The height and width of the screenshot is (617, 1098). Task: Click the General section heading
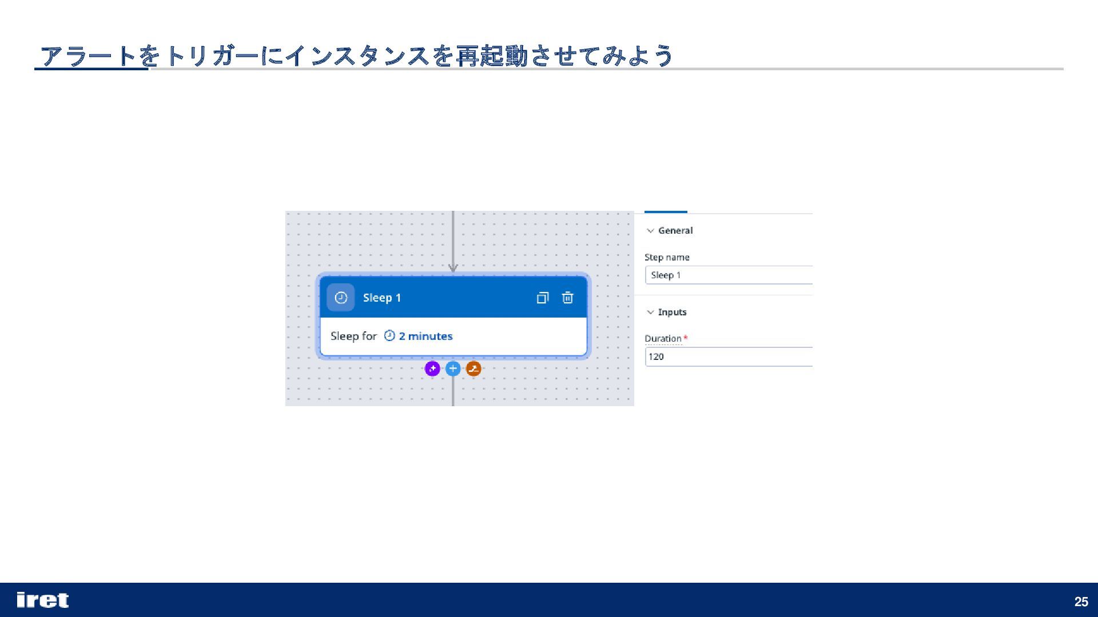675,231
